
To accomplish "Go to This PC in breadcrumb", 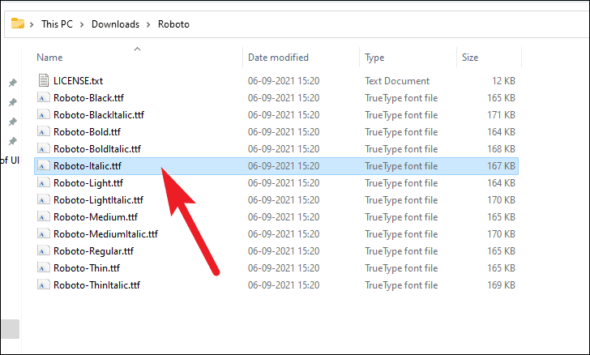I will [x=57, y=24].
